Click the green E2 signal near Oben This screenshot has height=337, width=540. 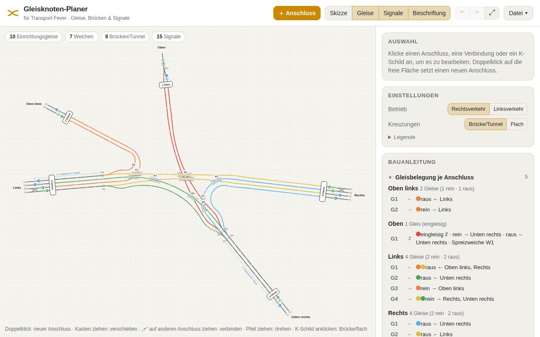coord(163,63)
